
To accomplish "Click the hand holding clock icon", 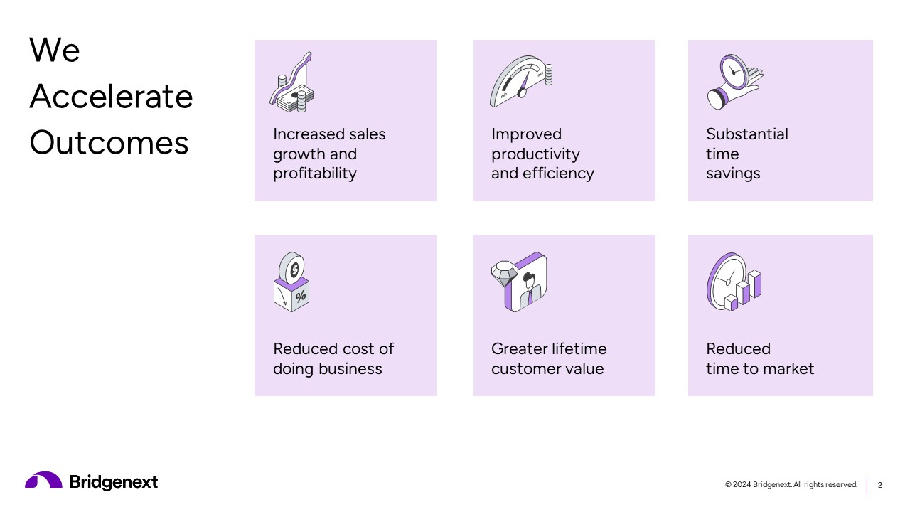I will point(734,82).
